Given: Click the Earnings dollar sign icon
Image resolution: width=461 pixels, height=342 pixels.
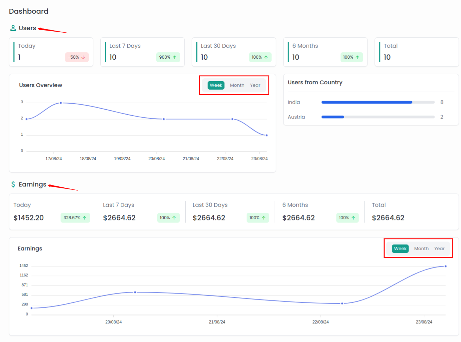Looking at the screenshot, I should [13, 185].
